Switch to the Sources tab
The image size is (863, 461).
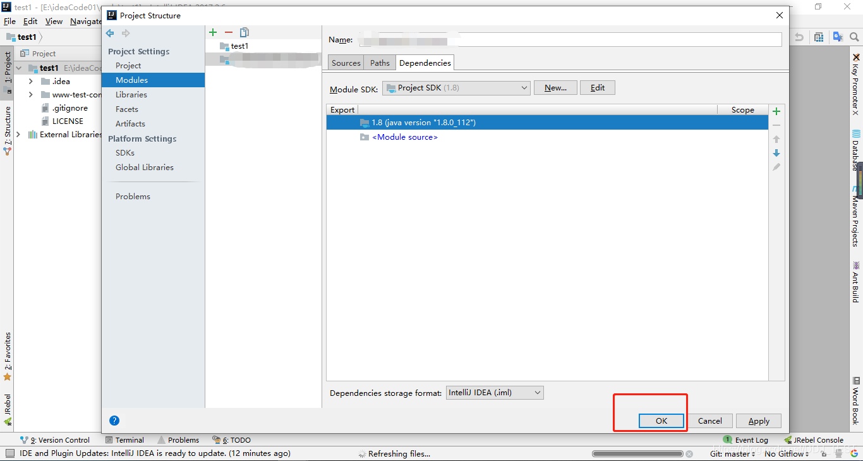pyautogui.click(x=346, y=63)
